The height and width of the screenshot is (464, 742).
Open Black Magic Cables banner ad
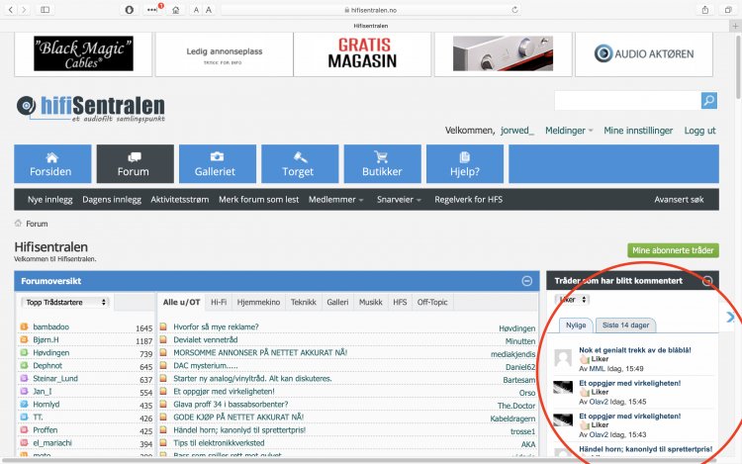pyautogui.click(x=83, y=53)
